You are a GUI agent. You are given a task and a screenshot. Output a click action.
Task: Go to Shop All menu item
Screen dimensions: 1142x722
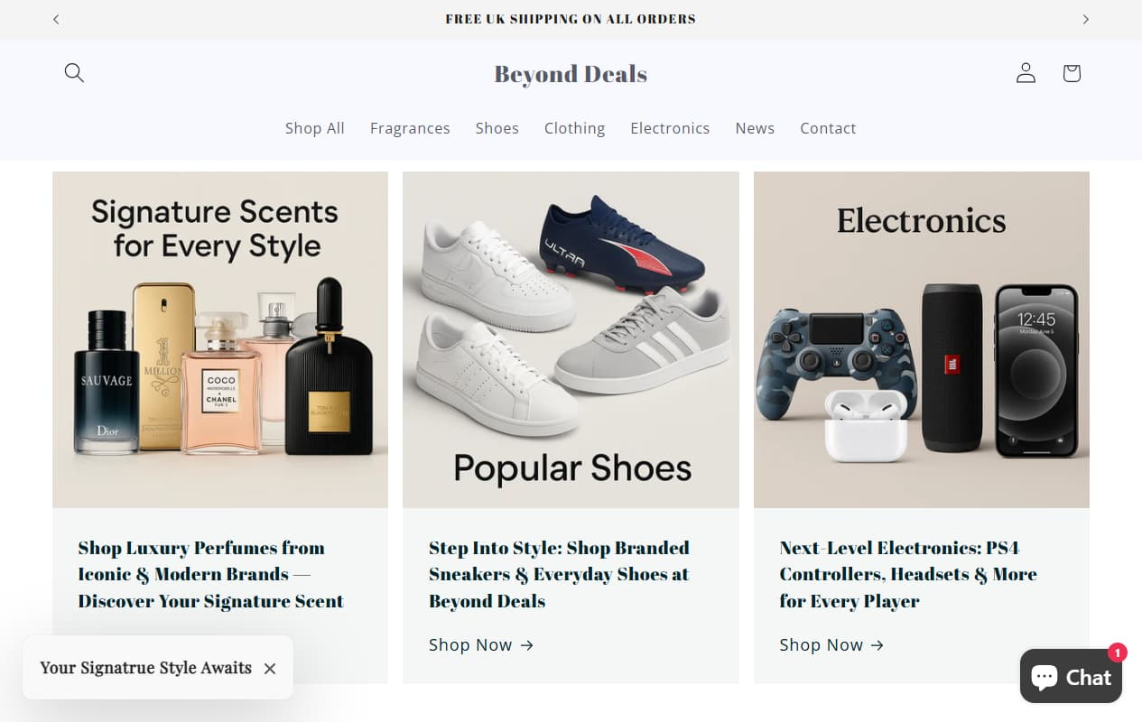point(314,128)
